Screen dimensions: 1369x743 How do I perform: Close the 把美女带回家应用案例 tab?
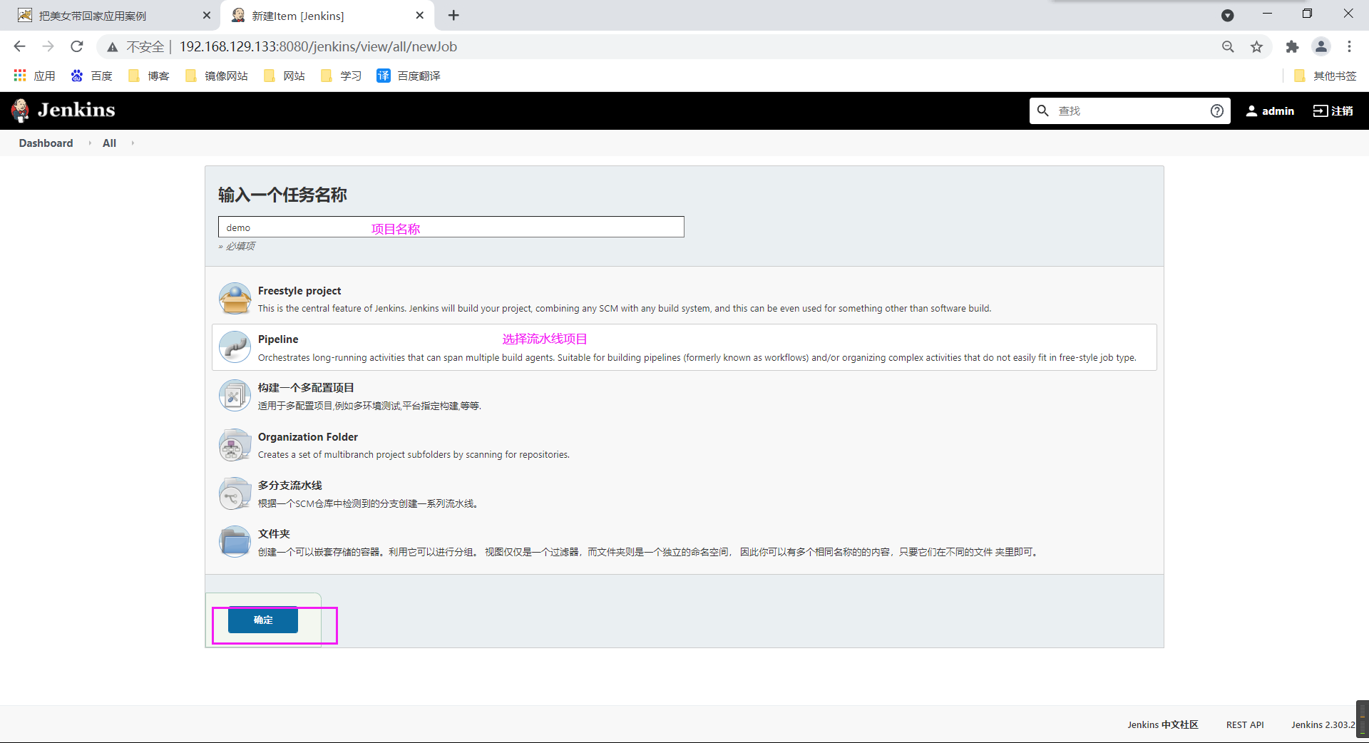point(207,15)
